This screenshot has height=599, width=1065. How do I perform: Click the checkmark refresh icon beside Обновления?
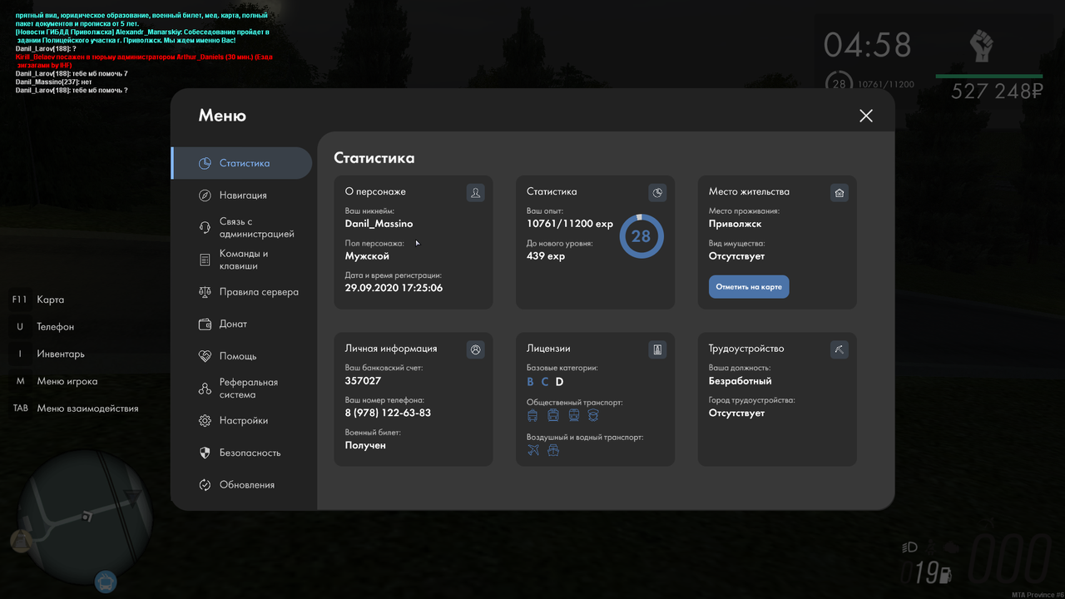[205, 485]
